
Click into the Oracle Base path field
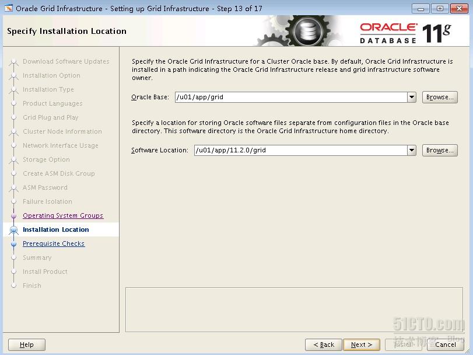click(291, 97)
